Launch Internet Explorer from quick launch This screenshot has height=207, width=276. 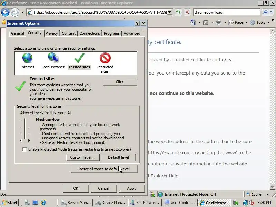click(43, 203)
